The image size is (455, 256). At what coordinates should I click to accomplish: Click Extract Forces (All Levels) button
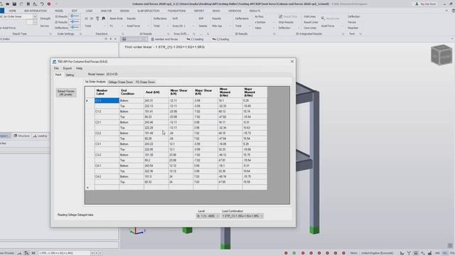coord(66,92)
